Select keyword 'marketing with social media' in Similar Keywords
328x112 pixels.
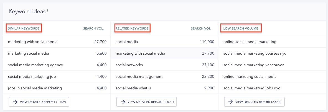coord(33,42)
